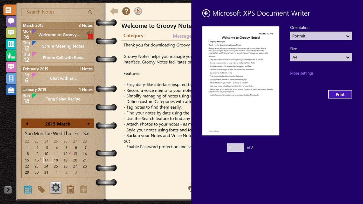363x204 pixels.
Task: Create a new note with the plus icon
Action: click(x=84, y=189)
